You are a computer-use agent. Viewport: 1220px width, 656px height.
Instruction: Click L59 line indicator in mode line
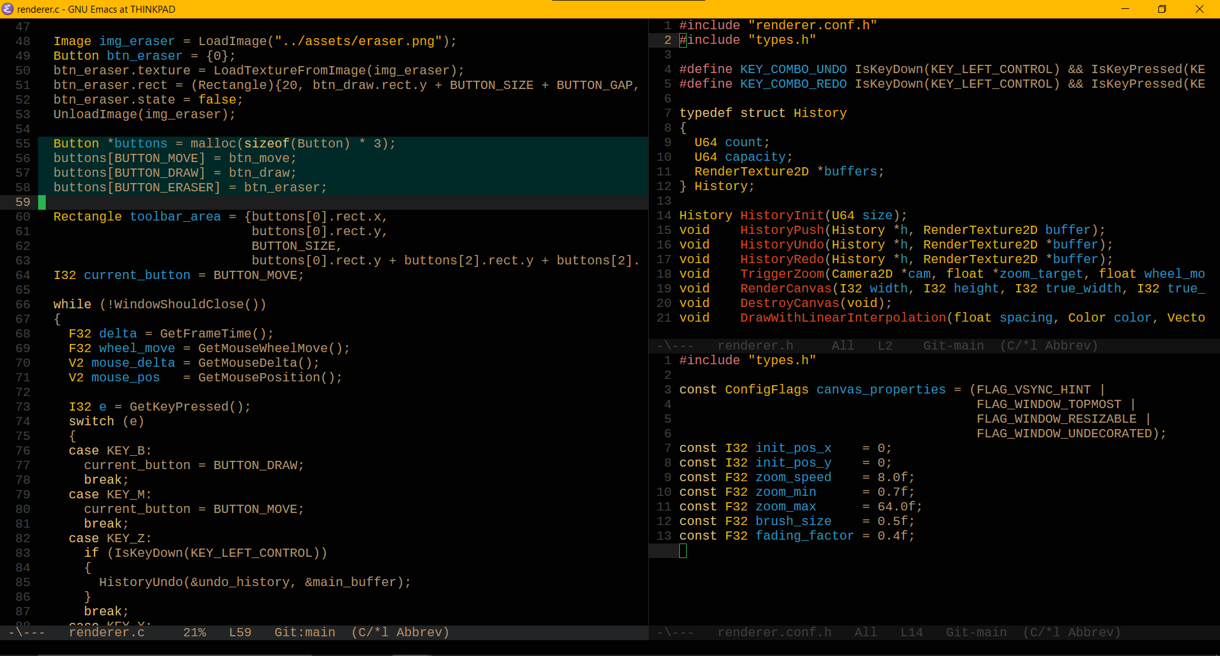(240, 632)
